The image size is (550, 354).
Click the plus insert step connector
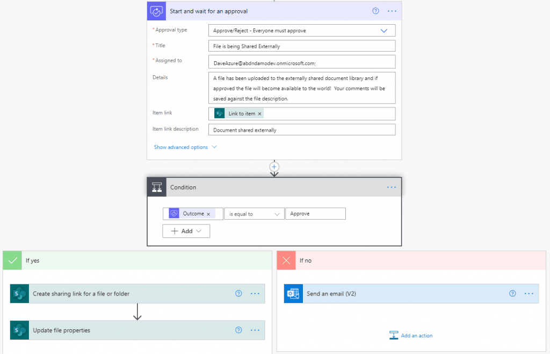click(274, 167)
